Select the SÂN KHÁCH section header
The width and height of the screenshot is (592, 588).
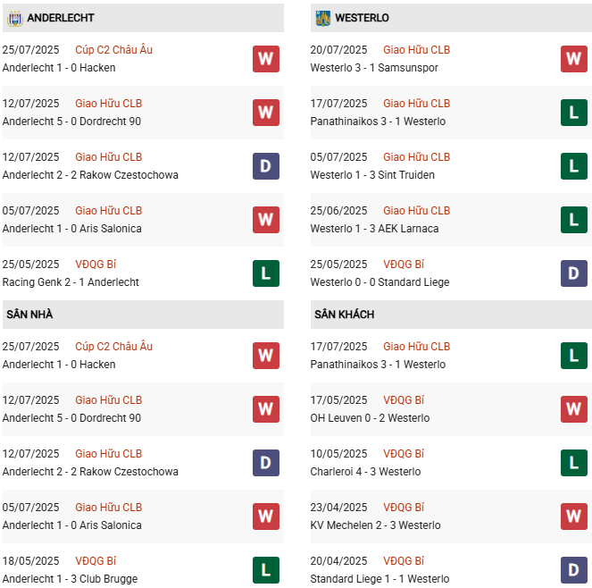coord(344,315)
